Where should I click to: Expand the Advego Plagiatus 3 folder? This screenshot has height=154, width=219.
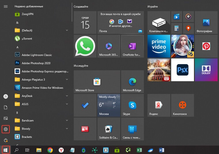coord(42,79)
